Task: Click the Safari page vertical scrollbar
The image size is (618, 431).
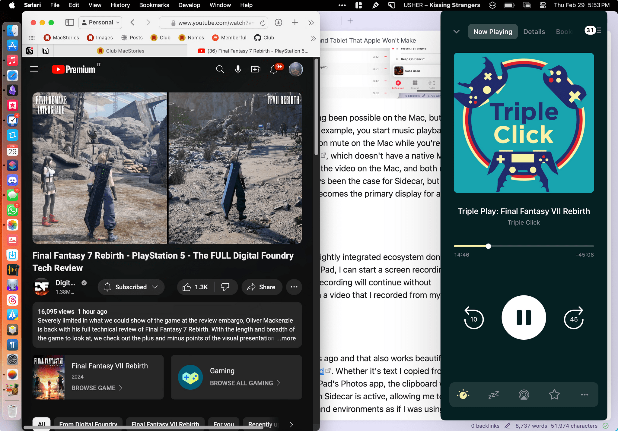Action: pyautogui.click(x=316, y=107)
